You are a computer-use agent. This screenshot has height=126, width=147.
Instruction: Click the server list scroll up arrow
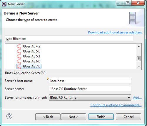click(139, 46)
